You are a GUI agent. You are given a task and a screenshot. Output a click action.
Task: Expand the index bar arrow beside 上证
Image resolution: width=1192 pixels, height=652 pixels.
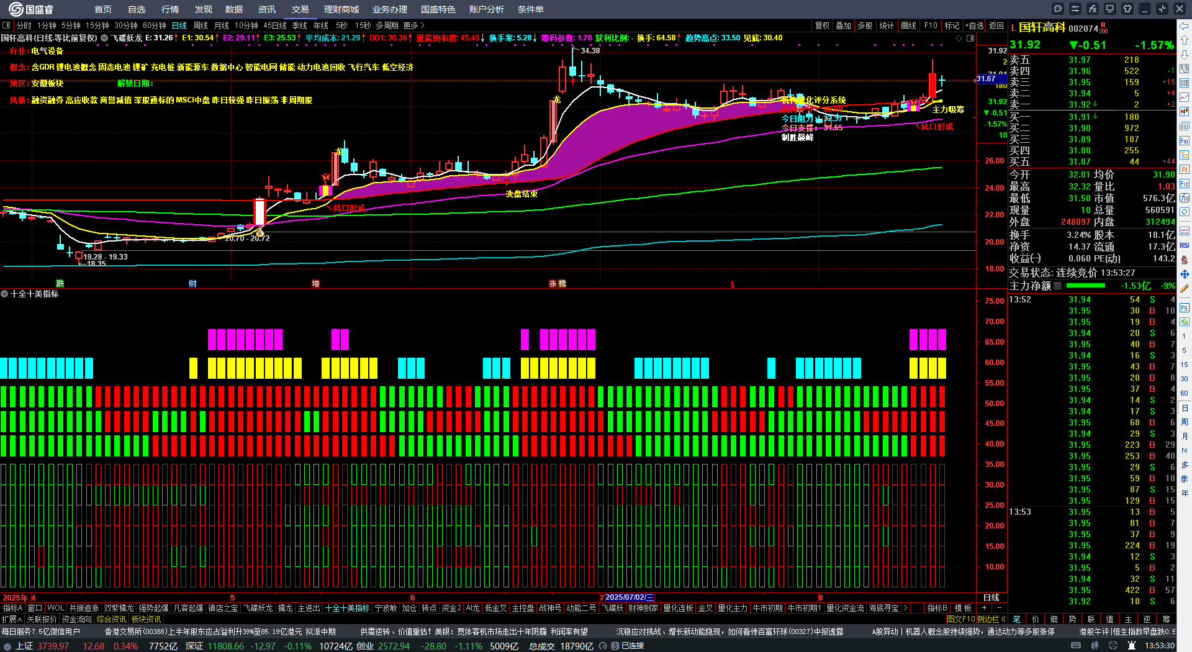click(7, 646)
